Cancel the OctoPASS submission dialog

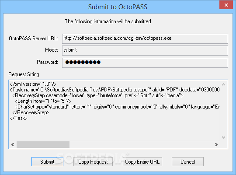(187, 162)
